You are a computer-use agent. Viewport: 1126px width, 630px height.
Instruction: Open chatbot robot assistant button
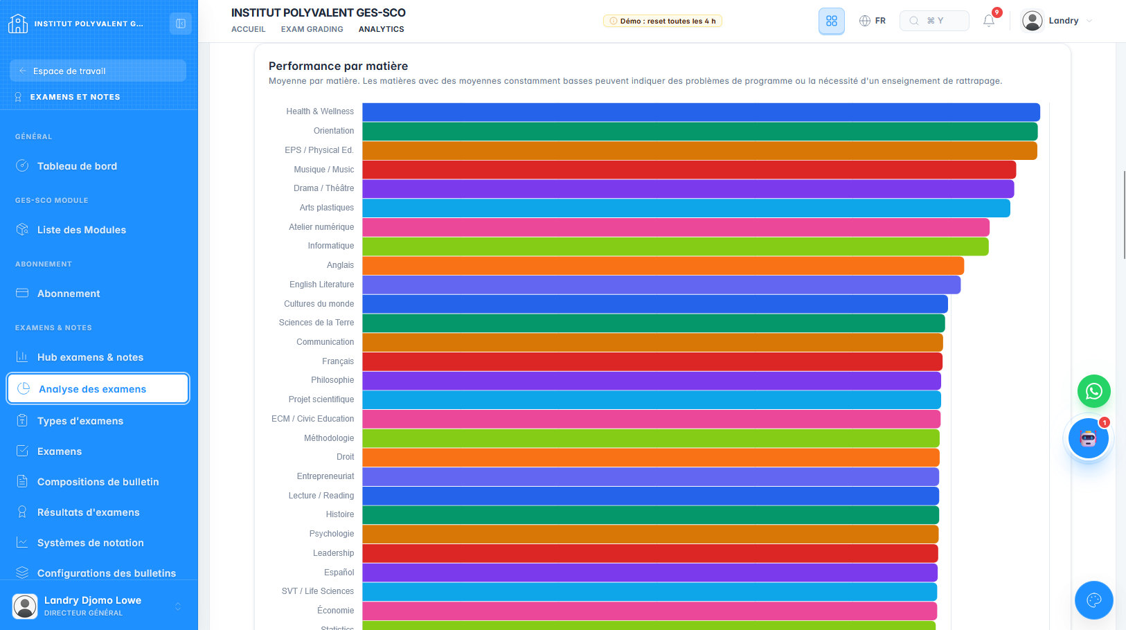tap(1089, 438)
